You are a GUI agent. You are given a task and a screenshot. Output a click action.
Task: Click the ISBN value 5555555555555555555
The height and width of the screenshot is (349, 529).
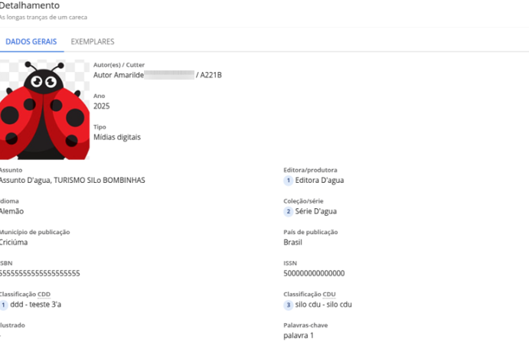point(40,273)
